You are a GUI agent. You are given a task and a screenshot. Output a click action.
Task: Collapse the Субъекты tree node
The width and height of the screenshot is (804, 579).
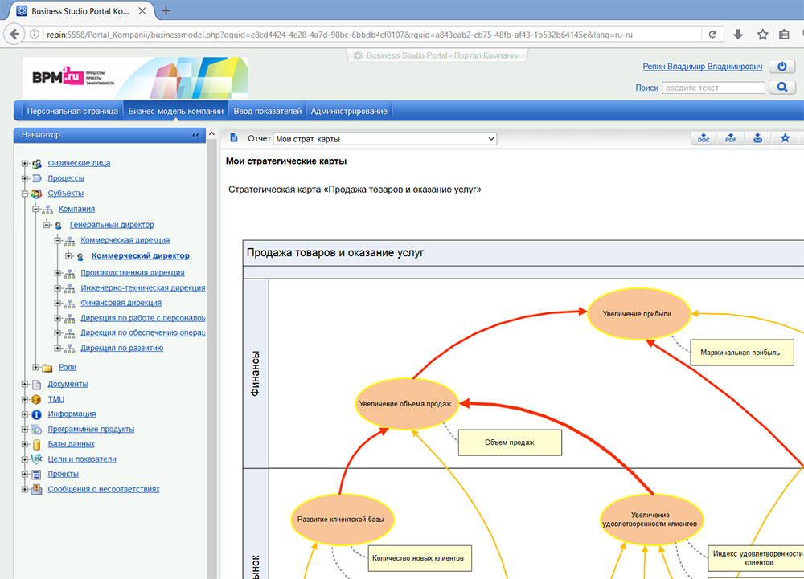(25, 194)
